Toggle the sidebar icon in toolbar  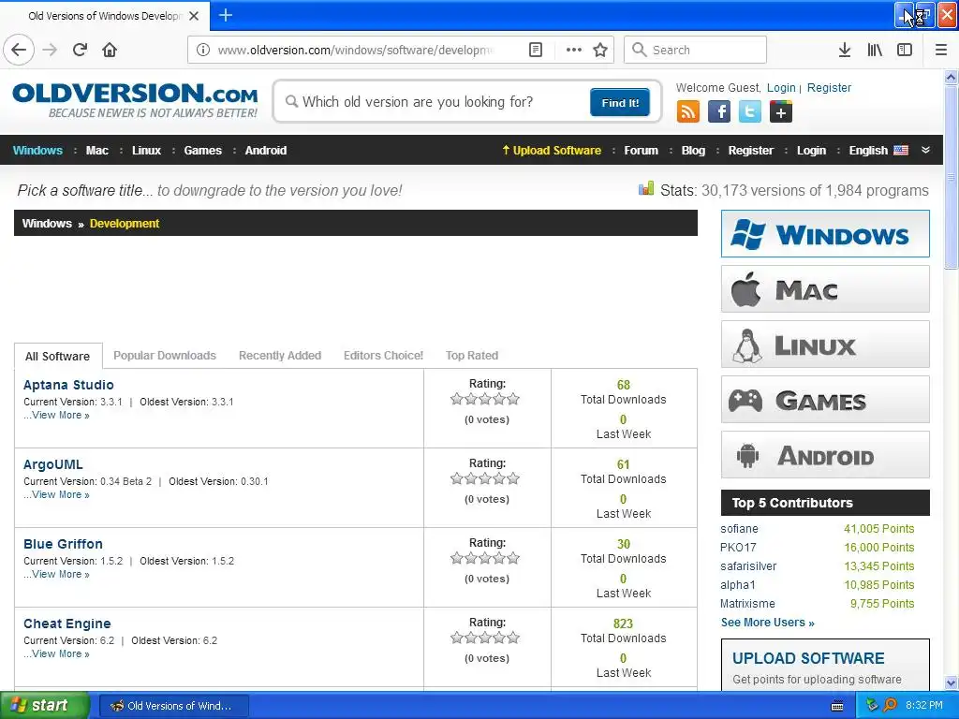[905, 50]
